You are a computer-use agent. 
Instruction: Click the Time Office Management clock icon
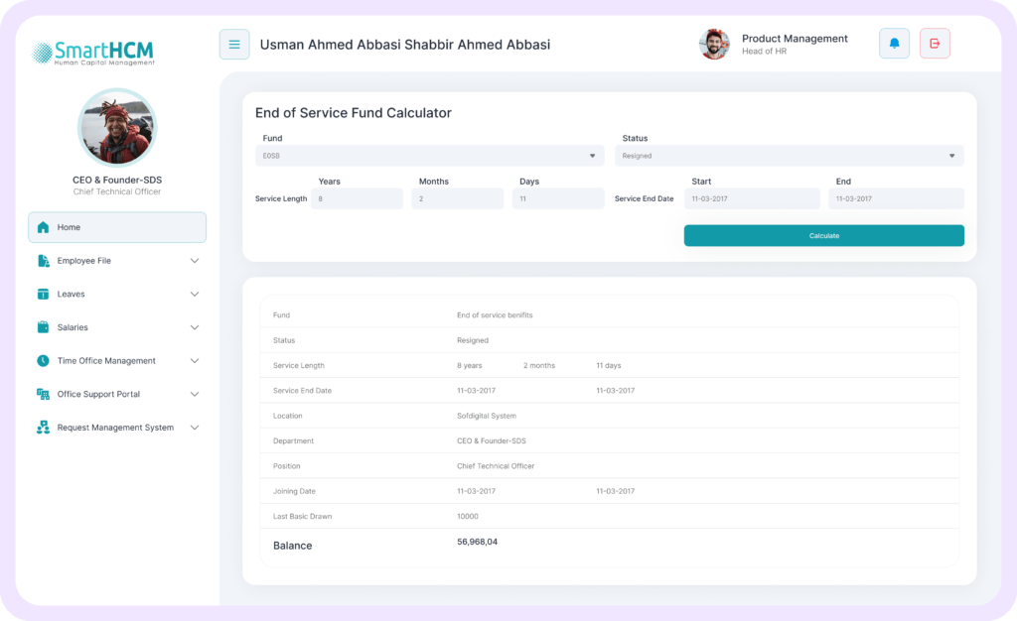[43, 361]
